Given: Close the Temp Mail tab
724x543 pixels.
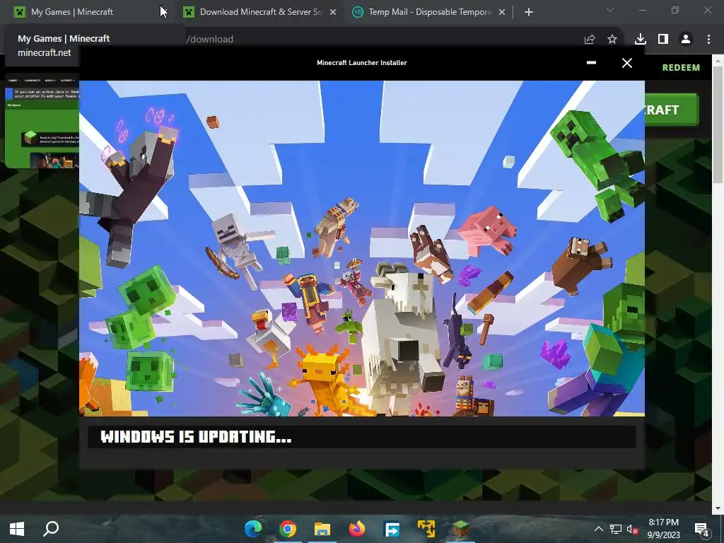Looking at the screenshot, I should pos(502,13).
